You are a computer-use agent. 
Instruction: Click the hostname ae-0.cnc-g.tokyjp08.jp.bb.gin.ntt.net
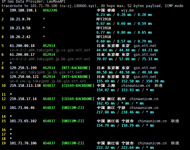point(48,81)
